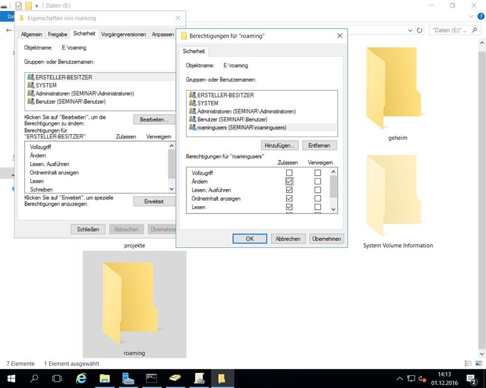Tick the deny checkbox for Lesen, Ausführen
This screenshot has width=486, height=388.
317,190
